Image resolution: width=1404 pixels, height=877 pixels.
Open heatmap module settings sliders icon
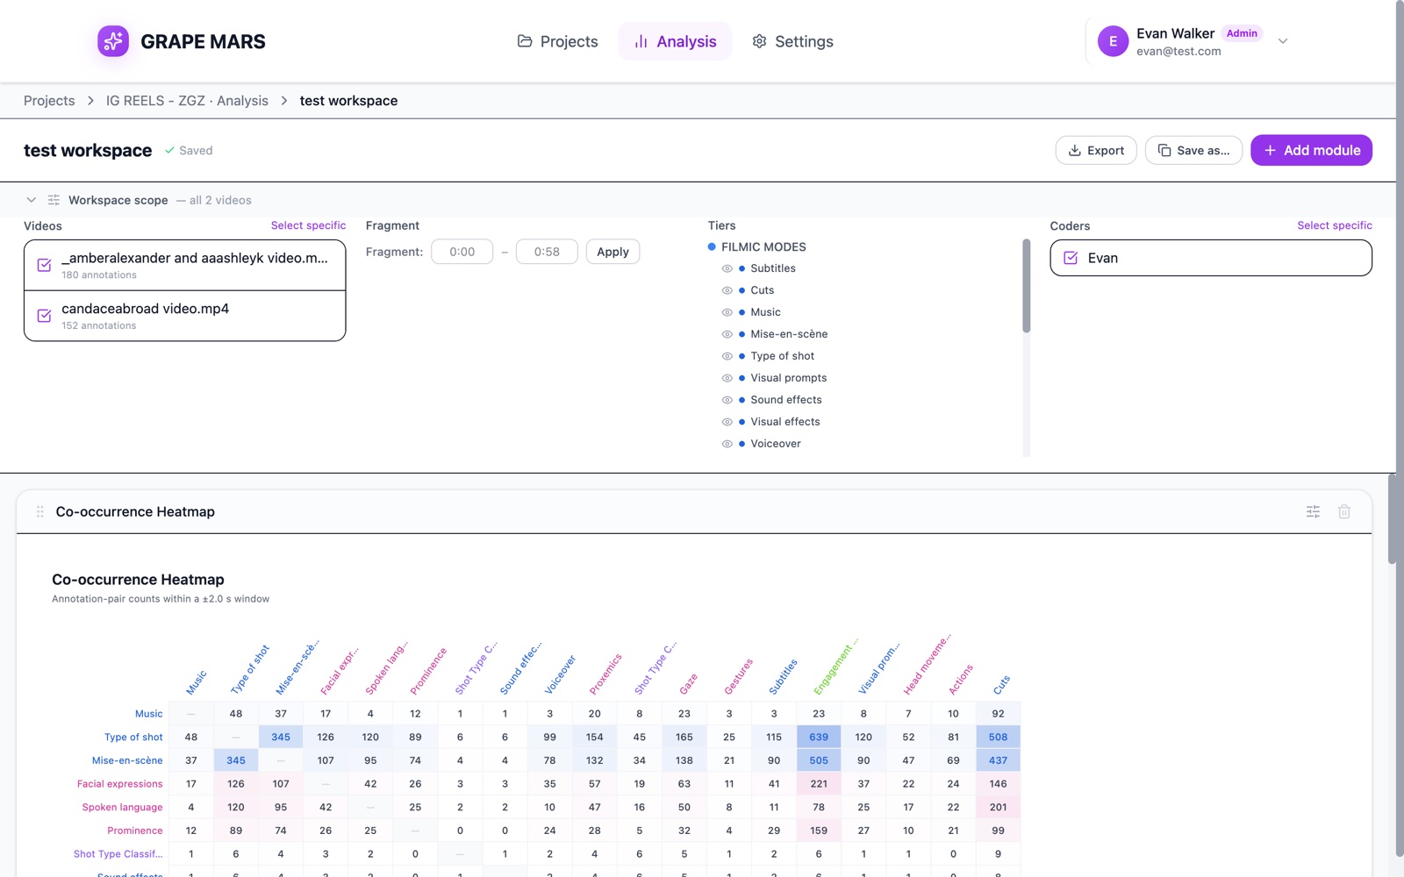point(1313,511)
